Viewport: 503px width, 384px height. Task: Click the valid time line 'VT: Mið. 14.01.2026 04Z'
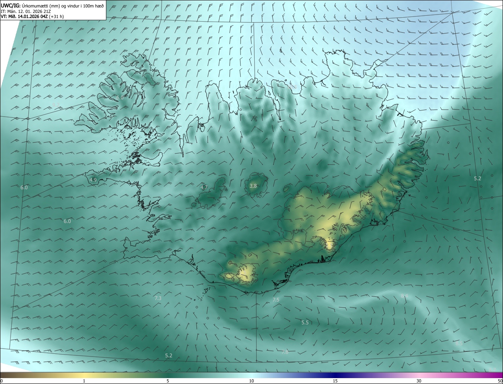pyautogui.click(x=24, y=16)
